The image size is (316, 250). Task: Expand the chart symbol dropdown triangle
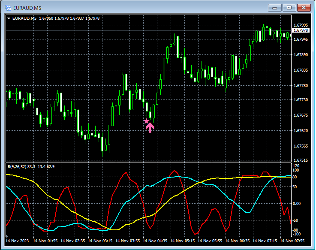[x=9, y=18]
